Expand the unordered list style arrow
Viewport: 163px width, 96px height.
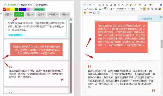click(93, 9)
